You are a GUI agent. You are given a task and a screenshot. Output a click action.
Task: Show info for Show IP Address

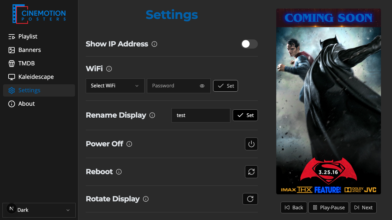pyautogui.click(x=154, y=44)
